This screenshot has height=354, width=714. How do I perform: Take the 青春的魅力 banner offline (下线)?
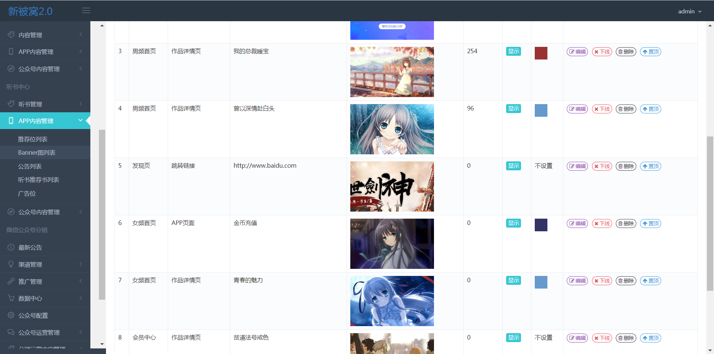click(602, 281)
